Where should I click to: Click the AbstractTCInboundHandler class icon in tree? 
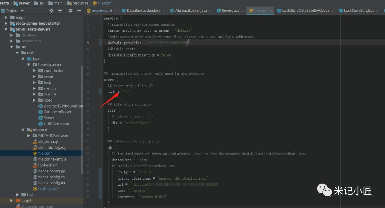click(x=41, y=106)
